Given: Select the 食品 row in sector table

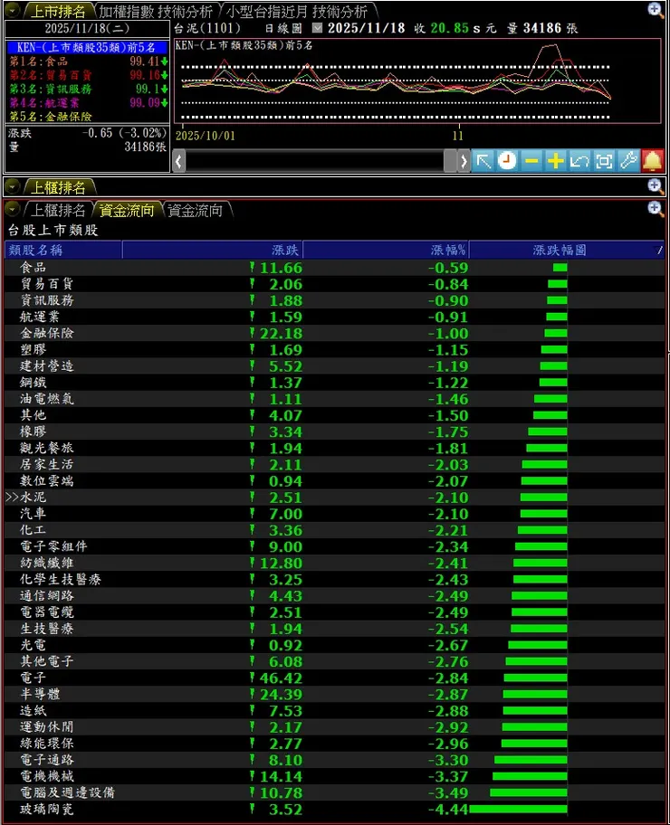Looking at the screenshot, I should [334, 267].
